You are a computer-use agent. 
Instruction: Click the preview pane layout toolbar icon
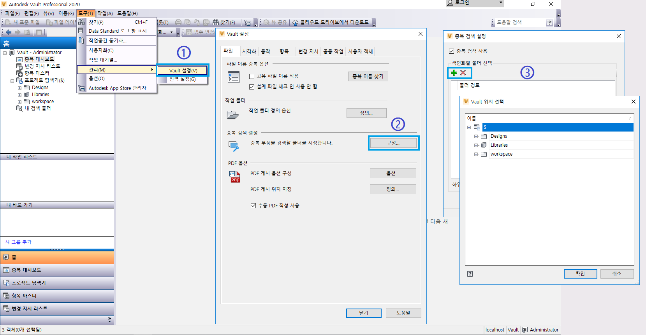(x=39, y=32)
